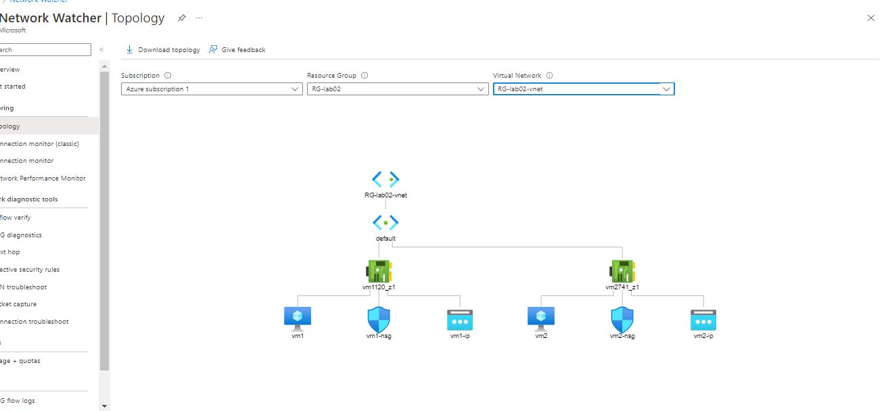Pin the Network Watcher Topology page
Image resolution: width=888 pixels, height=411 pixels.
[181, 18]
